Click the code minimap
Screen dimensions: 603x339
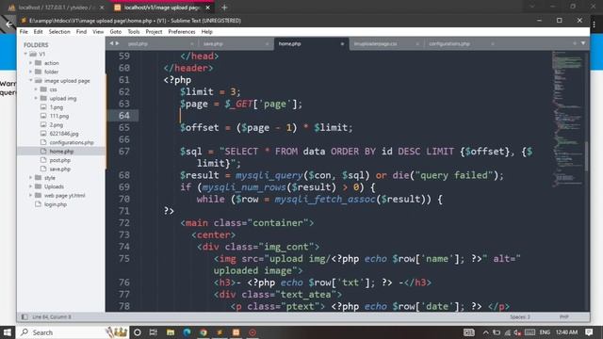[x=567, y=120]
